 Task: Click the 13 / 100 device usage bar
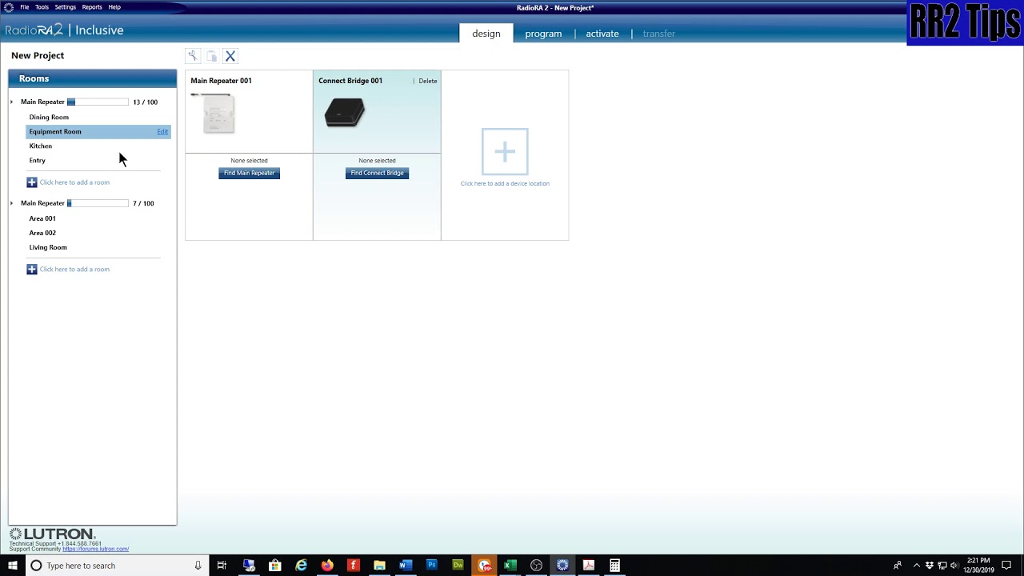click(x=98, y=102)
